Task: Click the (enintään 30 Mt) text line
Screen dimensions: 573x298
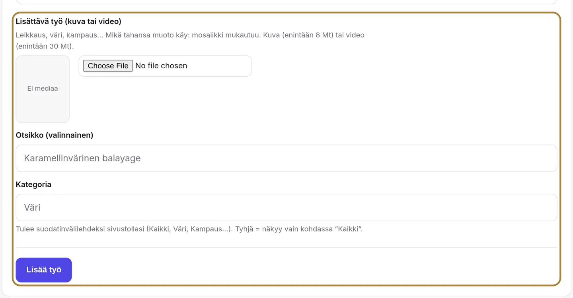Action: [x=45, y=46]
